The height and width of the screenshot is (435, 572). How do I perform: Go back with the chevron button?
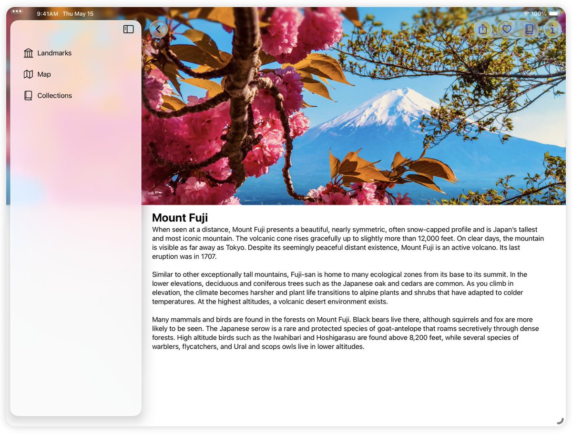point(158,29)
